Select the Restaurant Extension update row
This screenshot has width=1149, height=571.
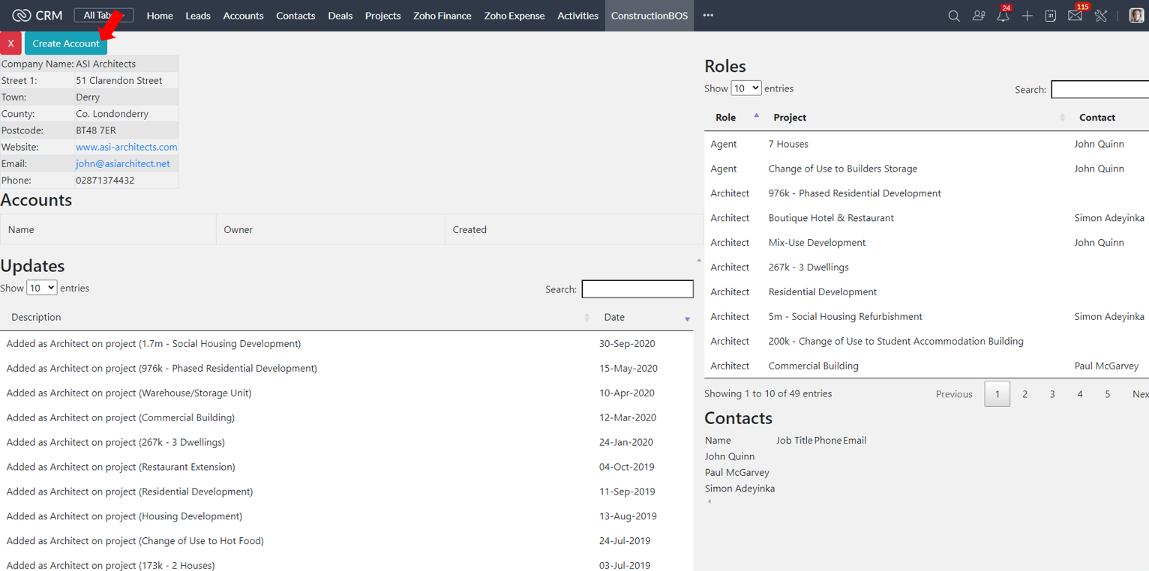[346, 467]
